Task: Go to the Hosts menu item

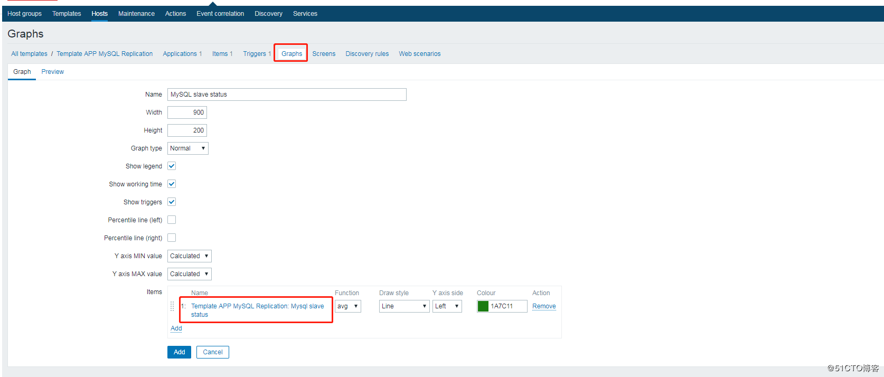Action: [99, 14]
